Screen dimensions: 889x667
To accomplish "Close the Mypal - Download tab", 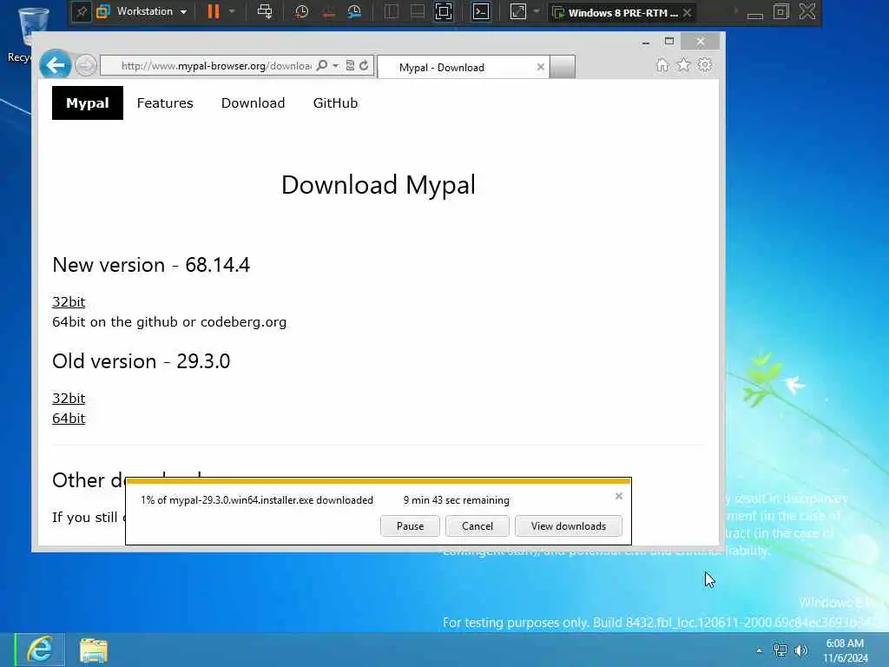I will click(x=540, y=67).
